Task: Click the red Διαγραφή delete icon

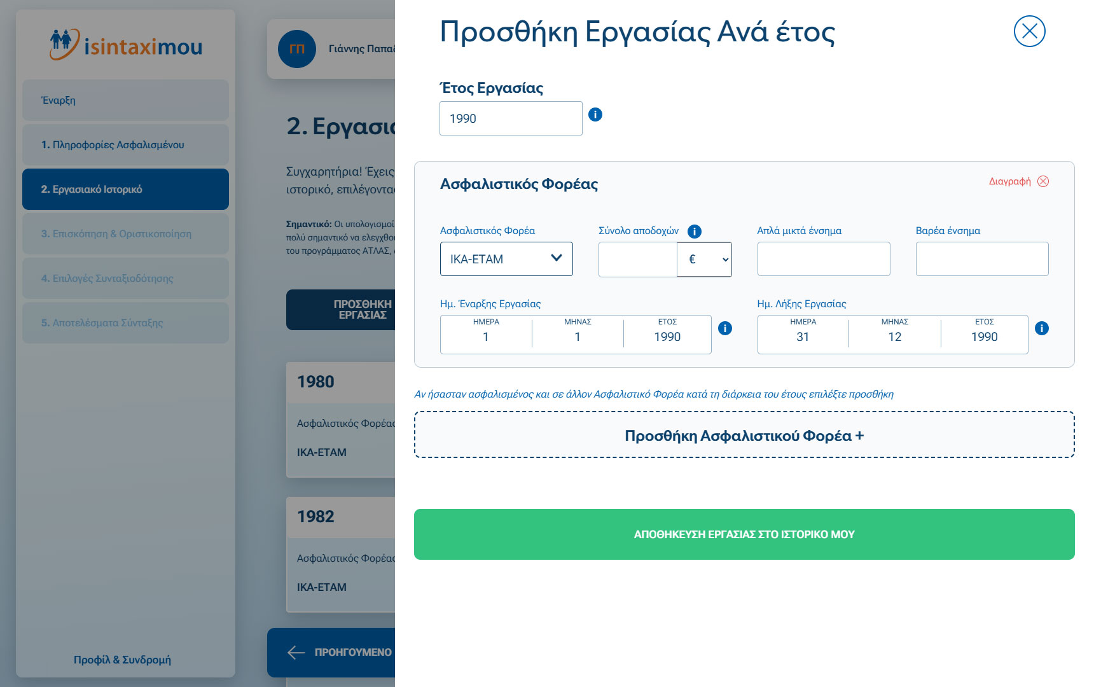Action: click(x=1043, y=181)
